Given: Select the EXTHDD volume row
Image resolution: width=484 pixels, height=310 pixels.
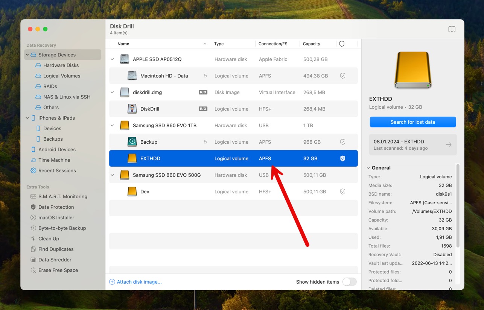Looking at the screenshot, I should tap(233, 159).
